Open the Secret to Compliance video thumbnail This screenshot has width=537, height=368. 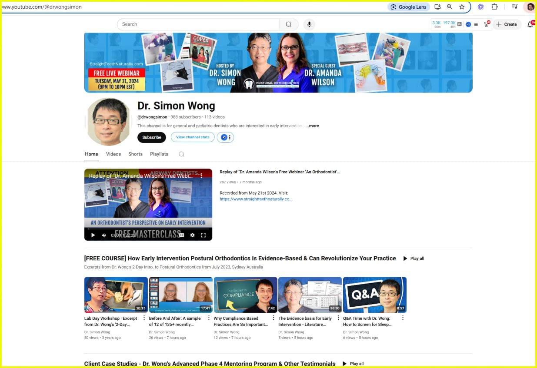coord(246,295)
